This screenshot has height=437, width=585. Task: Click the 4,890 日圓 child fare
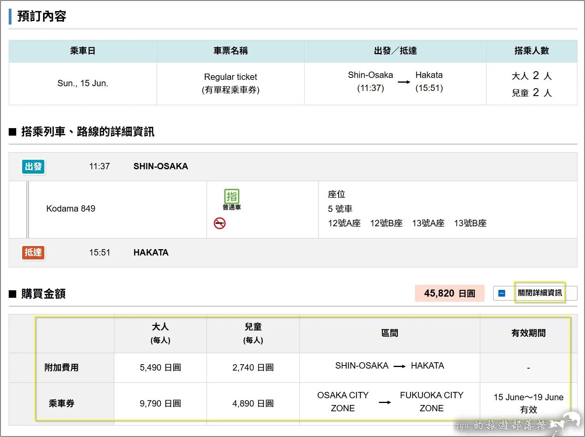253,403
